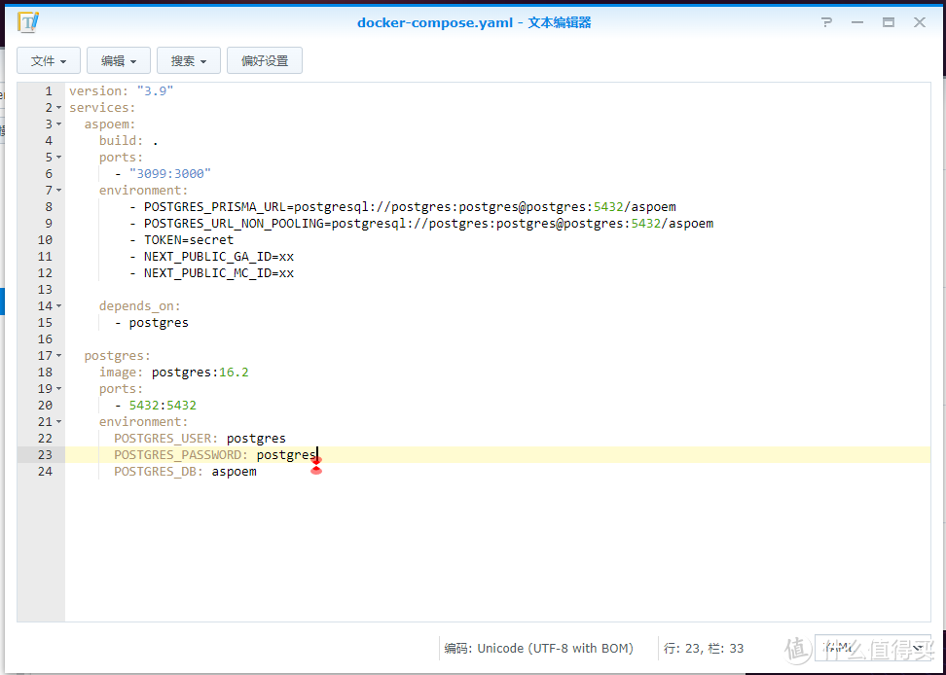Open the 文件 menu
This screenshot has height=675, width=946.
(49, 60)
